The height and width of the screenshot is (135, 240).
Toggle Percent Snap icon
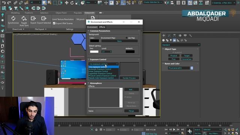click(x=129, y=3)
